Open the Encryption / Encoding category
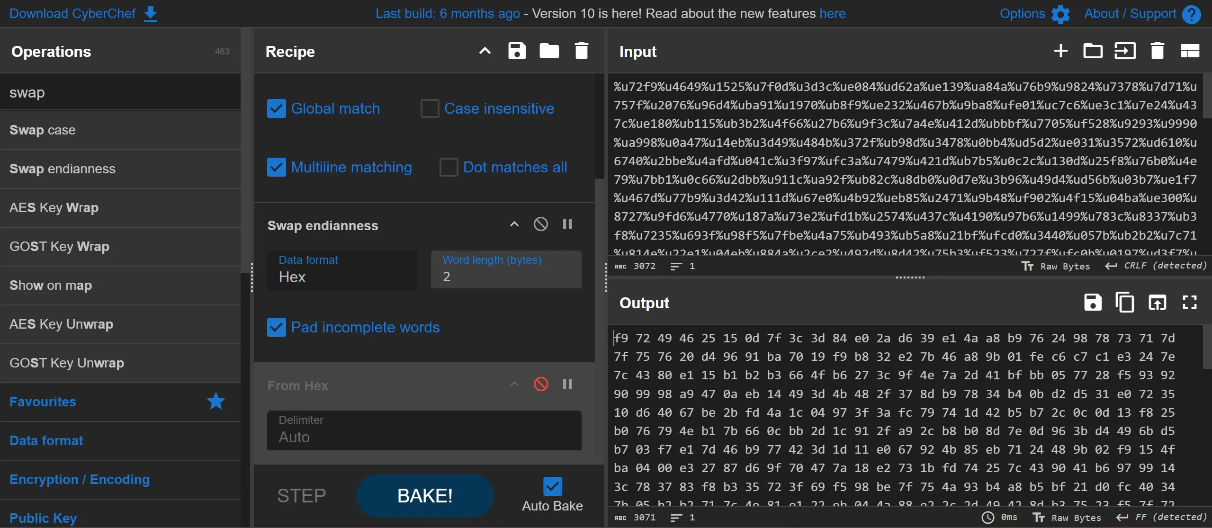The height and width of the screenshot is (528, 1212). 80,479
